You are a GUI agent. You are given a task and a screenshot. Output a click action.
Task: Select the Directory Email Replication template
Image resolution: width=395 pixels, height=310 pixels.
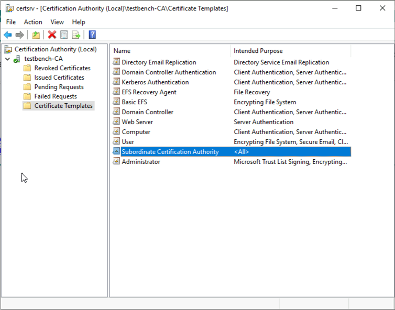pos(159,62)
